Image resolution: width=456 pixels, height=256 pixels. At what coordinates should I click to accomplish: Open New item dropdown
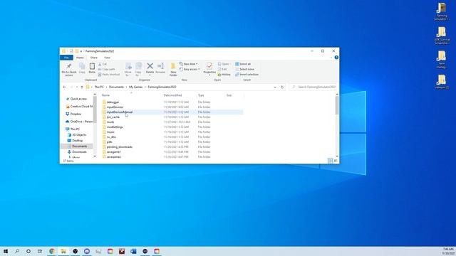click(x=188, y=64)
